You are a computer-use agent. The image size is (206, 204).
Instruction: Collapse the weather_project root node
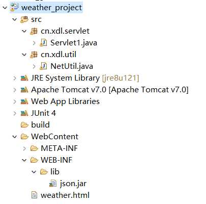(x=5, y=8)
